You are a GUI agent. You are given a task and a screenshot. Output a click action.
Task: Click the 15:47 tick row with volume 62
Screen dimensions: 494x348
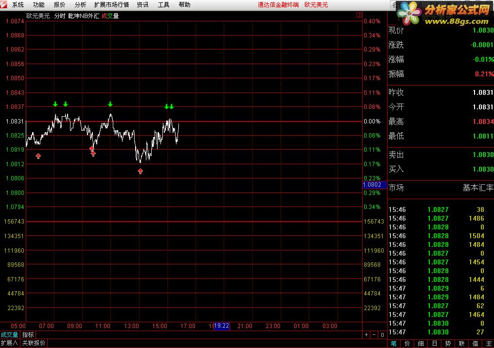(x=441, y=306)
